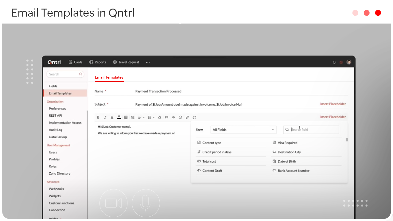This screenshot has height=221, width=393.
Task: Click the search field input in the Form panel
Action: point(311,130)
